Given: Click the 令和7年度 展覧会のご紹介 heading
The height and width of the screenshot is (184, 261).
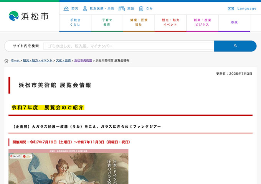Looking at the screenshot, I should (x=48, y=108).
